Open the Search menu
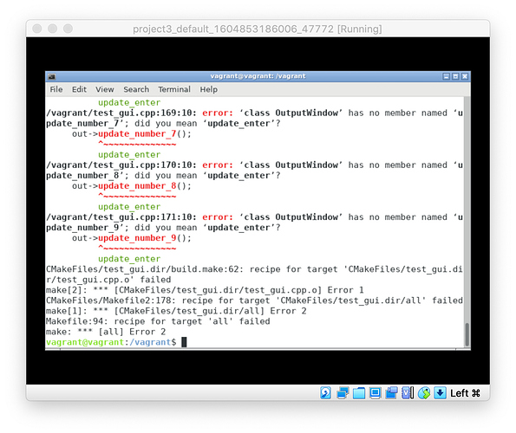 click(136, 89)
